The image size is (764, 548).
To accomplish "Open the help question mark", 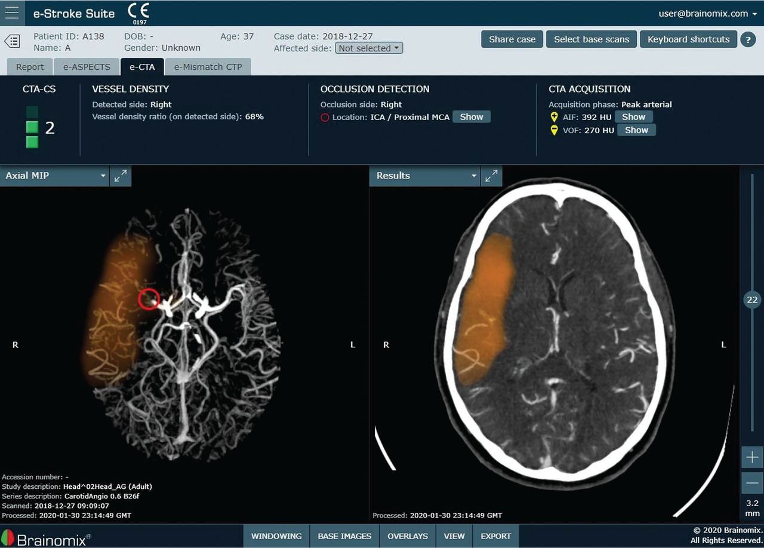I will click(748, 39).
